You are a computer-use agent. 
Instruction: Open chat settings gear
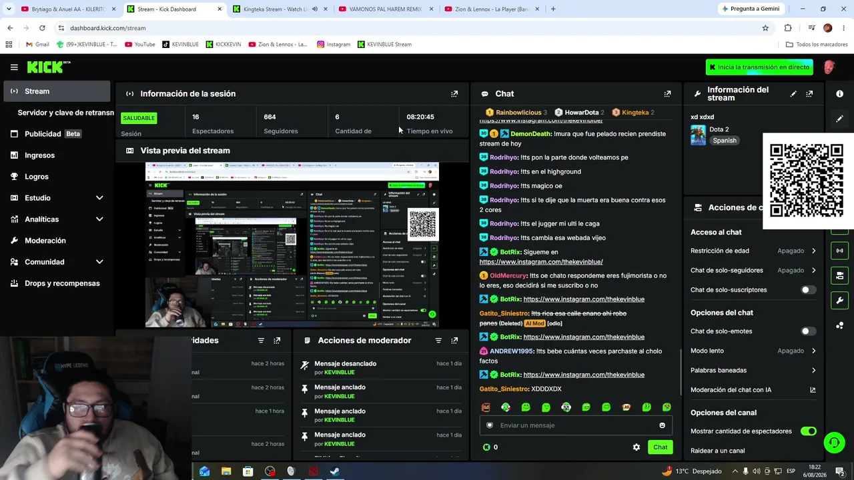(636, 447)
